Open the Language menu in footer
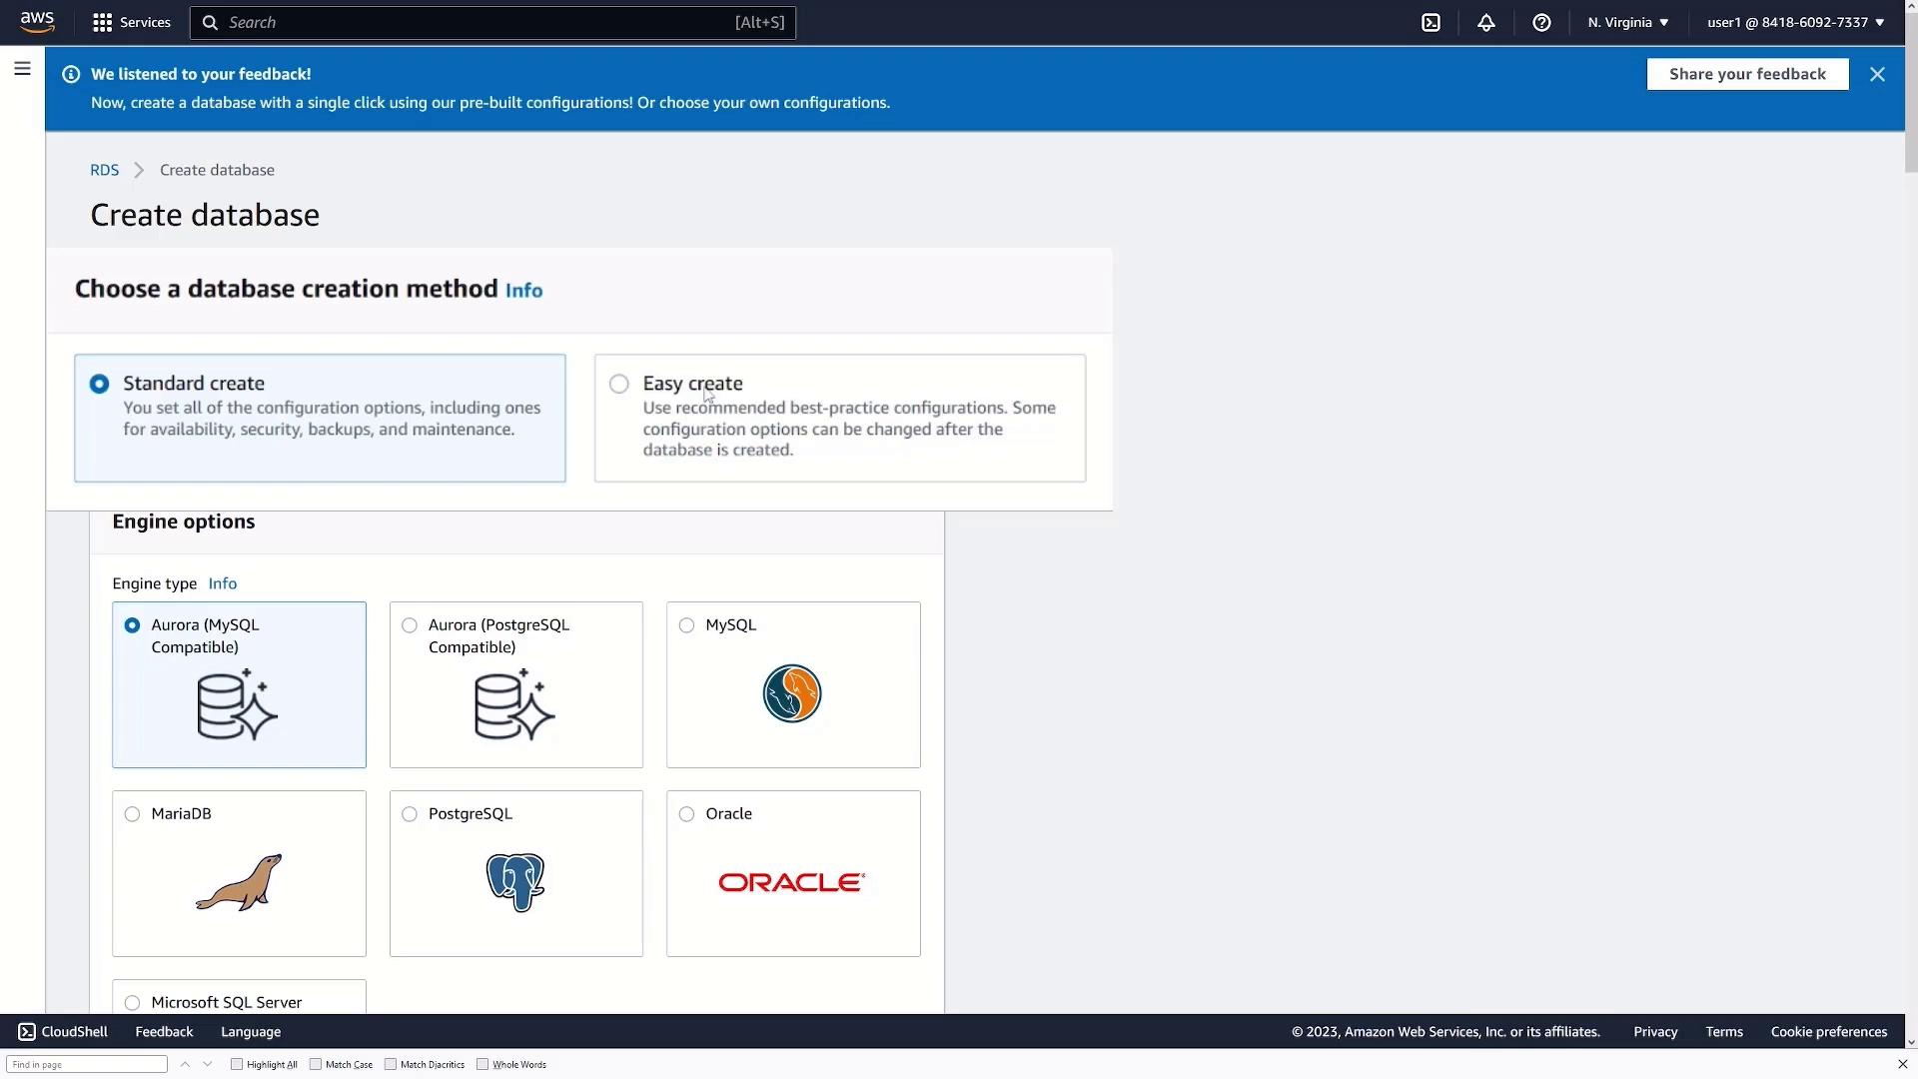Viewport: 1918px width, 1079px height. [x=251, y=1032]
